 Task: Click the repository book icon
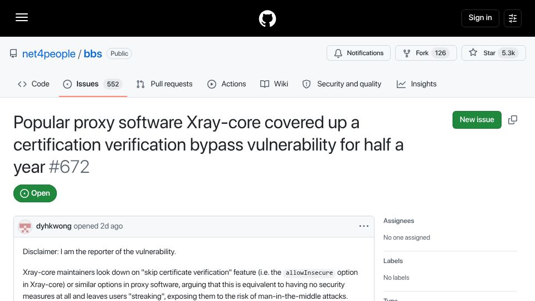click(x=13, y=54)
